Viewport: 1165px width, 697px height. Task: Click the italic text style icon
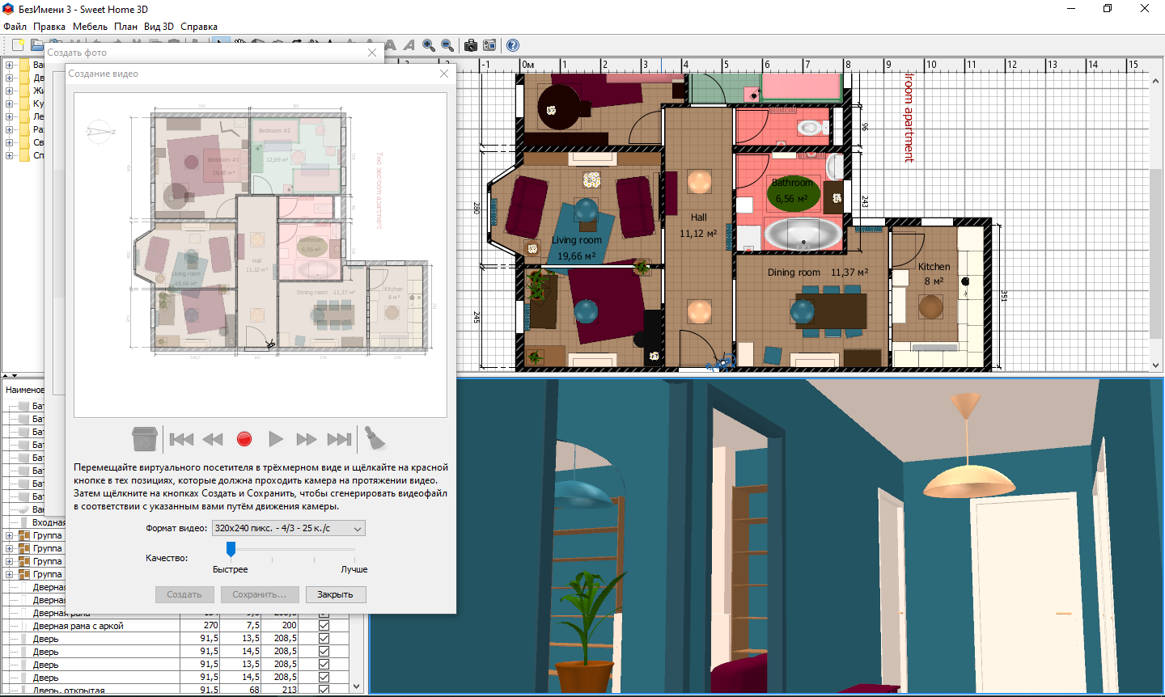(x=409, y=45)
